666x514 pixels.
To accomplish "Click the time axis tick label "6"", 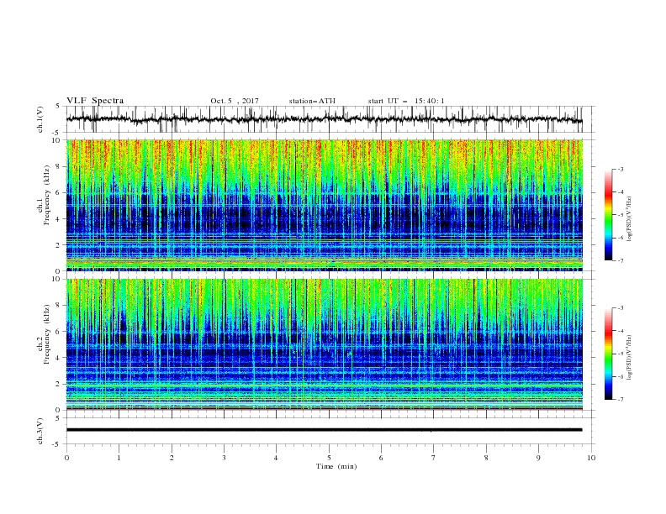I will pos(381,458).
